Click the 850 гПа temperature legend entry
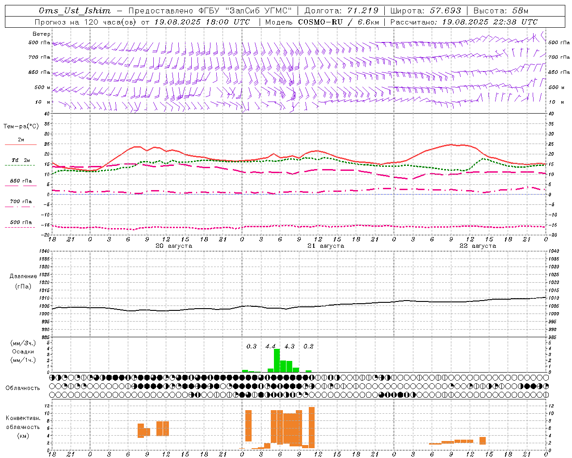This screenshot has width=572, height=458. coord(21,181)
